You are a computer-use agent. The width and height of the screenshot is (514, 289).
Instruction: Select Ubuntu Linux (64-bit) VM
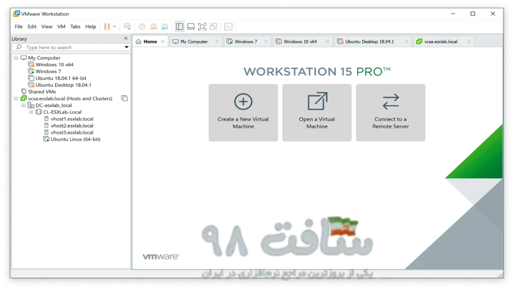75,139
